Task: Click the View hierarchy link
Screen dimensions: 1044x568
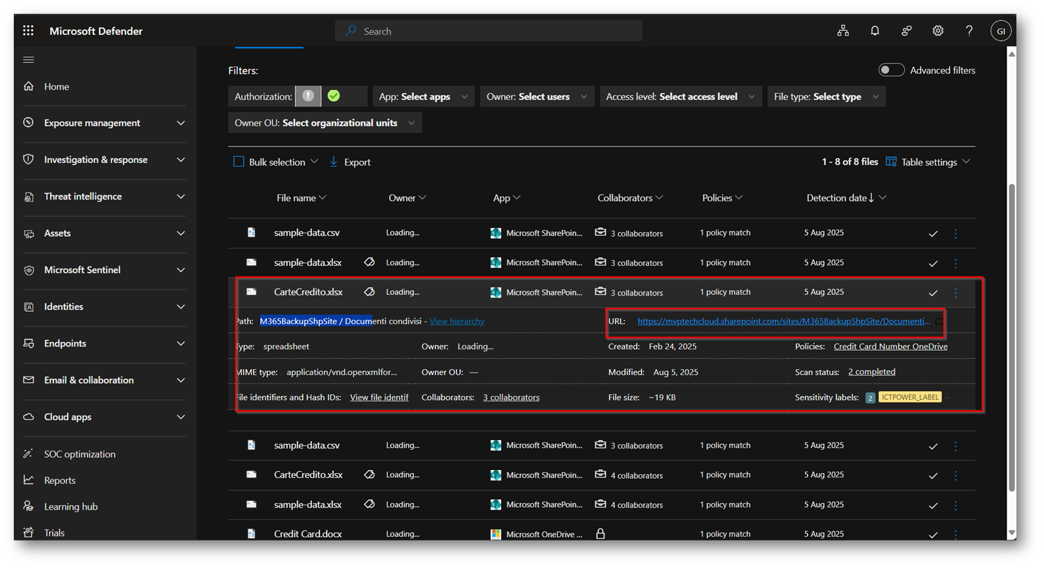Action: [x=457, y=321]
